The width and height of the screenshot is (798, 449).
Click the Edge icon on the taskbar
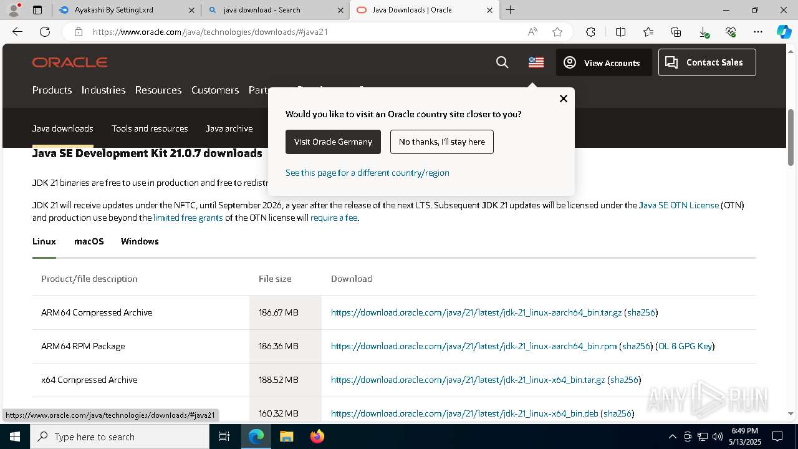[256, 437]
